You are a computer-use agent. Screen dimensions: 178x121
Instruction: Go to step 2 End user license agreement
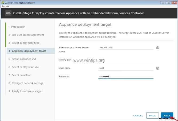[x=26, y=35]
